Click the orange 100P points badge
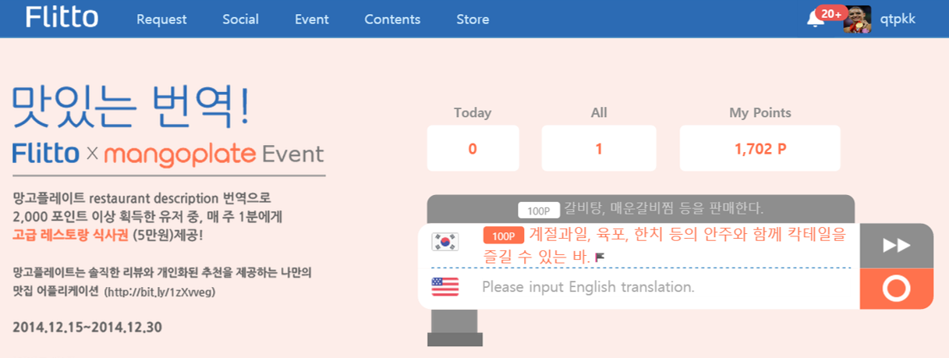 pyautogui.click(x=503, y=236)
